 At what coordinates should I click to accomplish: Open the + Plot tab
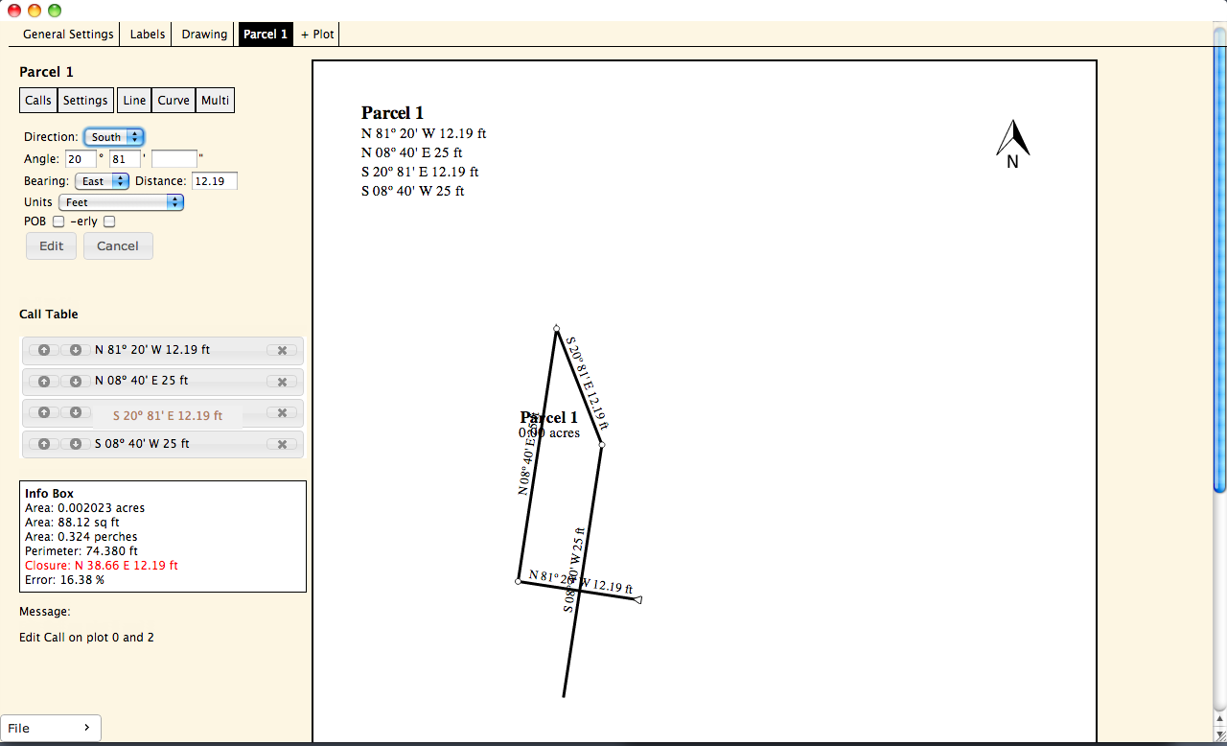coord(316,34)
